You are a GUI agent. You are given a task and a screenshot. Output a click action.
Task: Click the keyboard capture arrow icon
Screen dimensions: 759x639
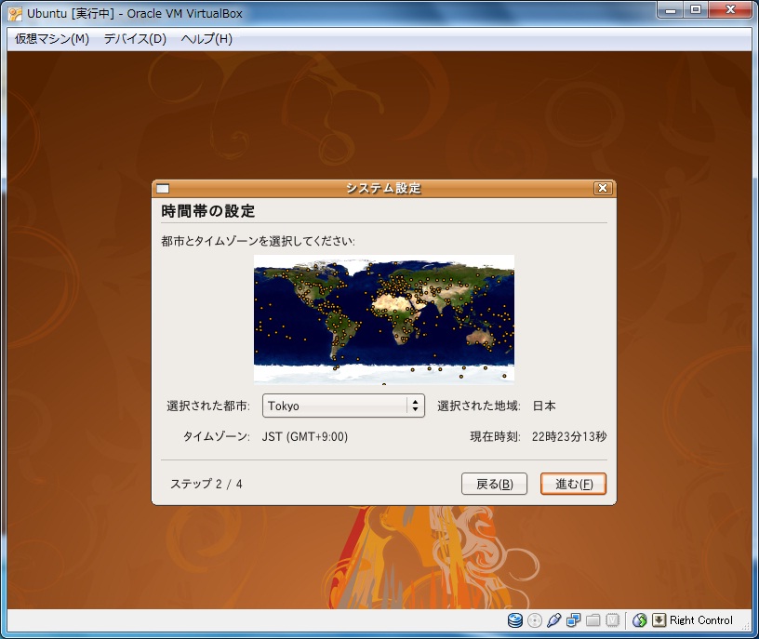pyautogui.click(x=659, y=620)
